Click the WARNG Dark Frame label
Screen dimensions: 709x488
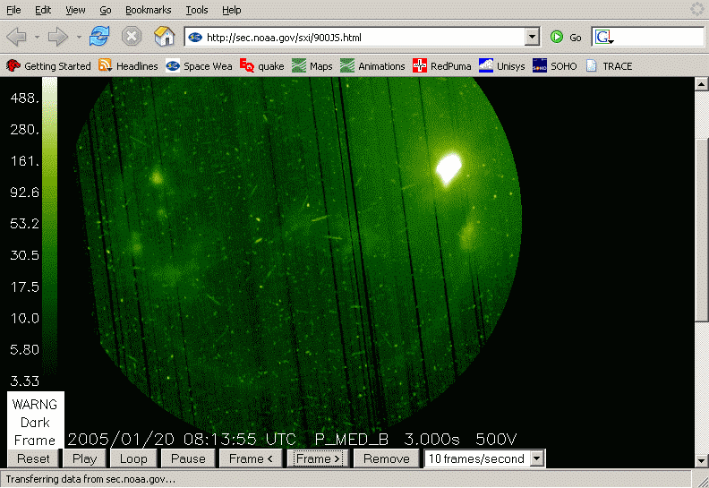pyautogui.click(x=35, y=422)
